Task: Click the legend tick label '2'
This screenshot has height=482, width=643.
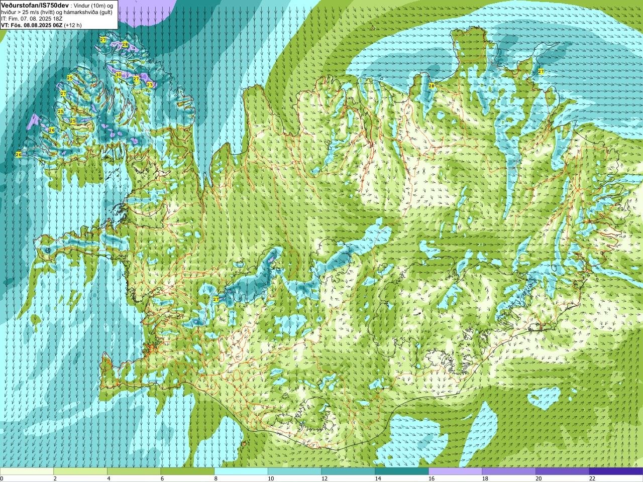Action: pyautogui.click(x=55, y=479)
